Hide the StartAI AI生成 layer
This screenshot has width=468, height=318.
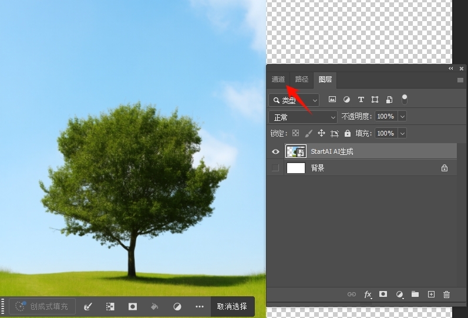(x=275, y=151)
